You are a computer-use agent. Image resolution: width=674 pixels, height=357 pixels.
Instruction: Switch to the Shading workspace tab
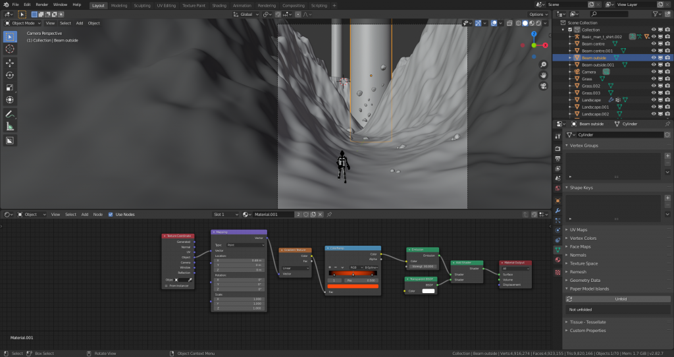pyautogui.click(x=219, y=5)
